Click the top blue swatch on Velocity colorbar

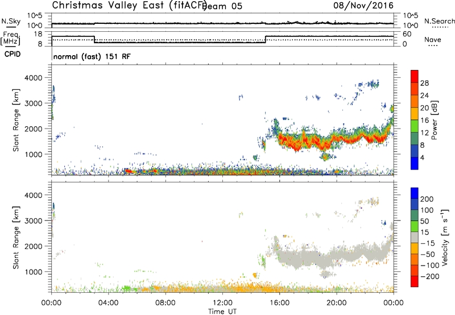(x=415, y=193)
